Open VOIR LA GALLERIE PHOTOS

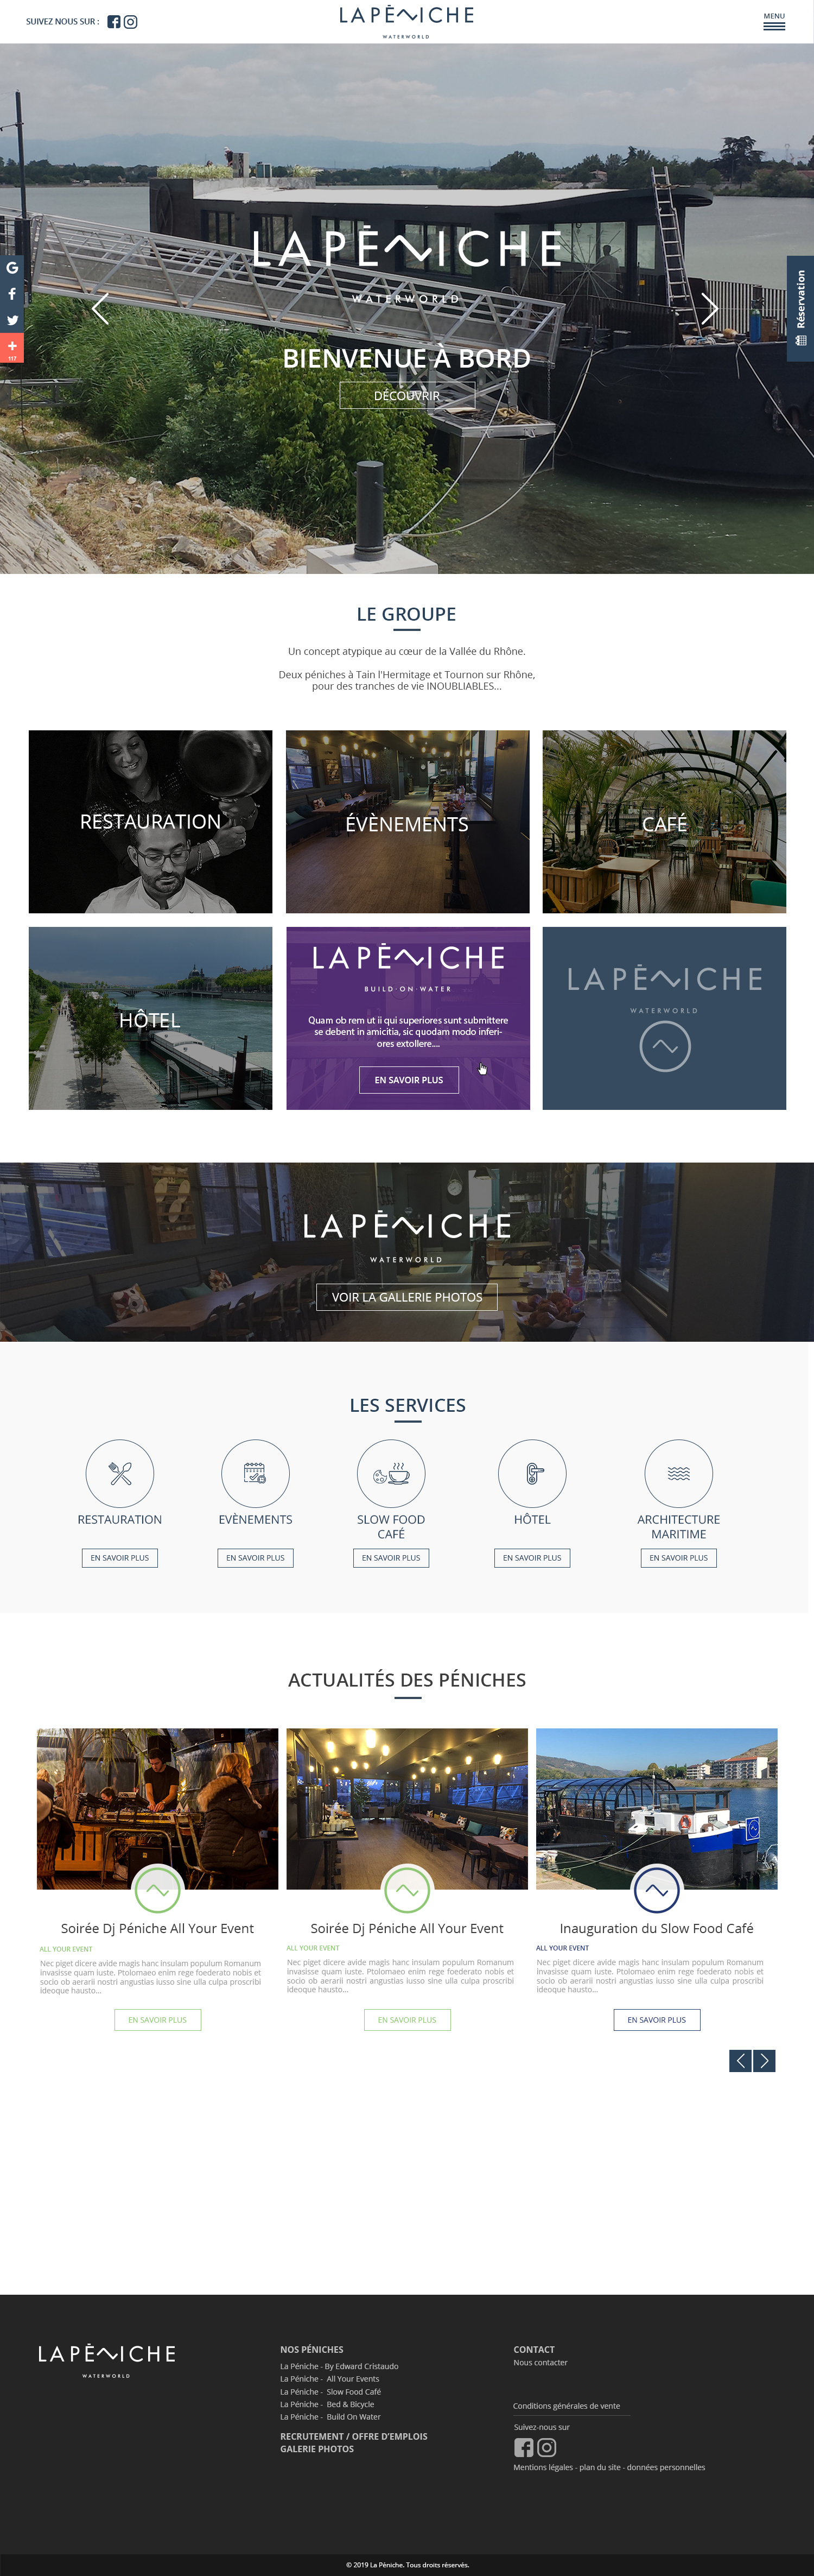tap(406, 1297)
